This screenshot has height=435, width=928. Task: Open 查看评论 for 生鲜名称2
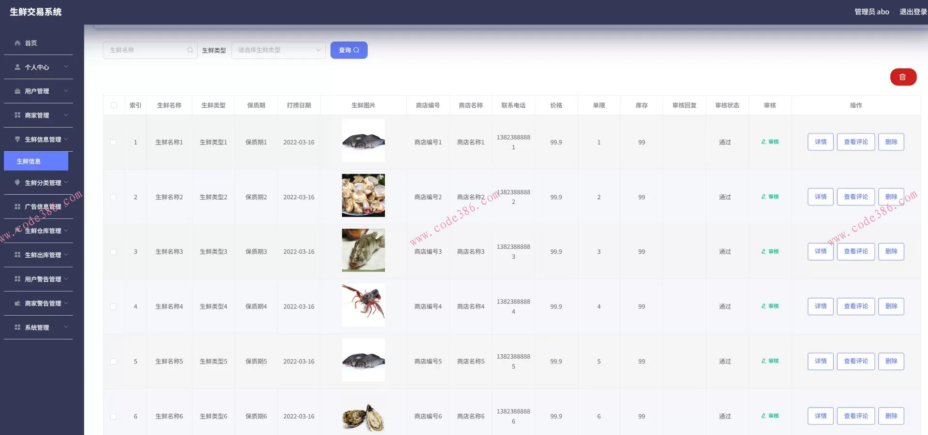[x=855, y=197]
